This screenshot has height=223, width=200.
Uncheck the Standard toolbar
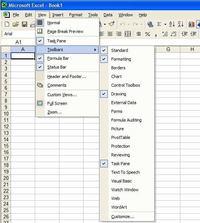[127, 50]
